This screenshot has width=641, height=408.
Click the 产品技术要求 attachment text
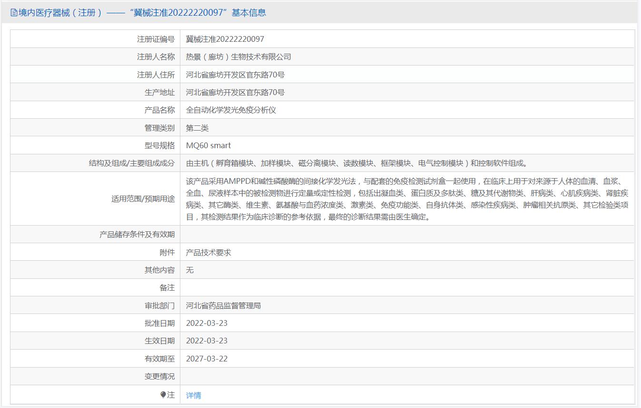208,253
